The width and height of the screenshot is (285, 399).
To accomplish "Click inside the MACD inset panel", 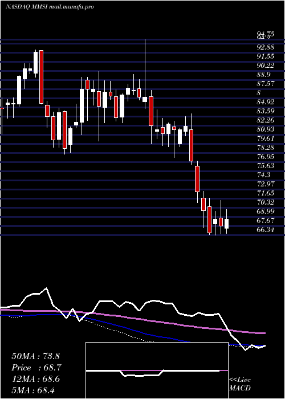I will coord(157,370).
